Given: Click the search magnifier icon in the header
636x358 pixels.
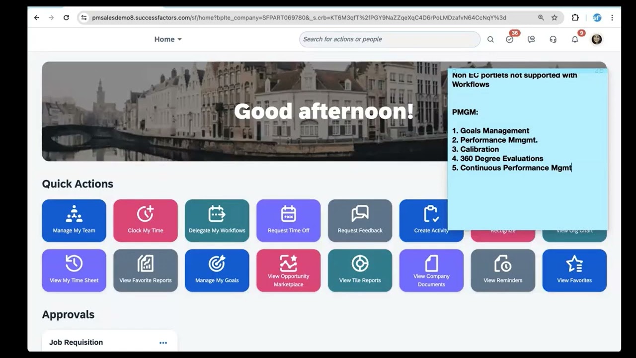Looking at the screenshot, I should tap(490, 39).
